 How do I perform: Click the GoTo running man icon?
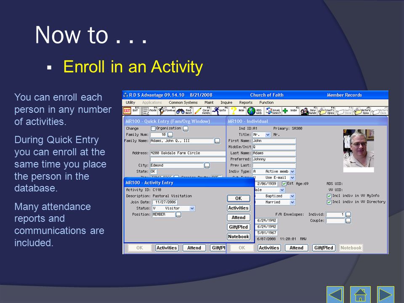(215, 111)
